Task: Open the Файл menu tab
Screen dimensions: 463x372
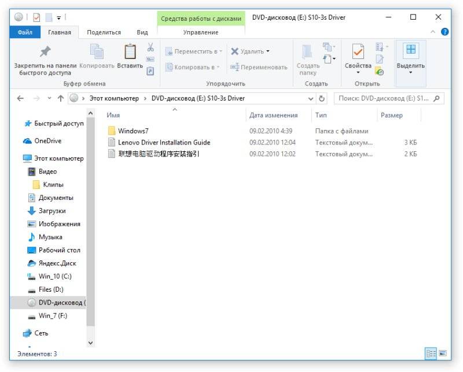Action: point(25,32)
